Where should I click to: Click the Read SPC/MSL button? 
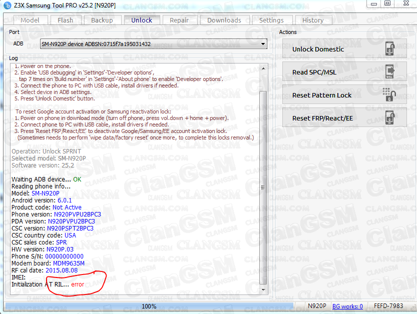click(x=344, y=71)
